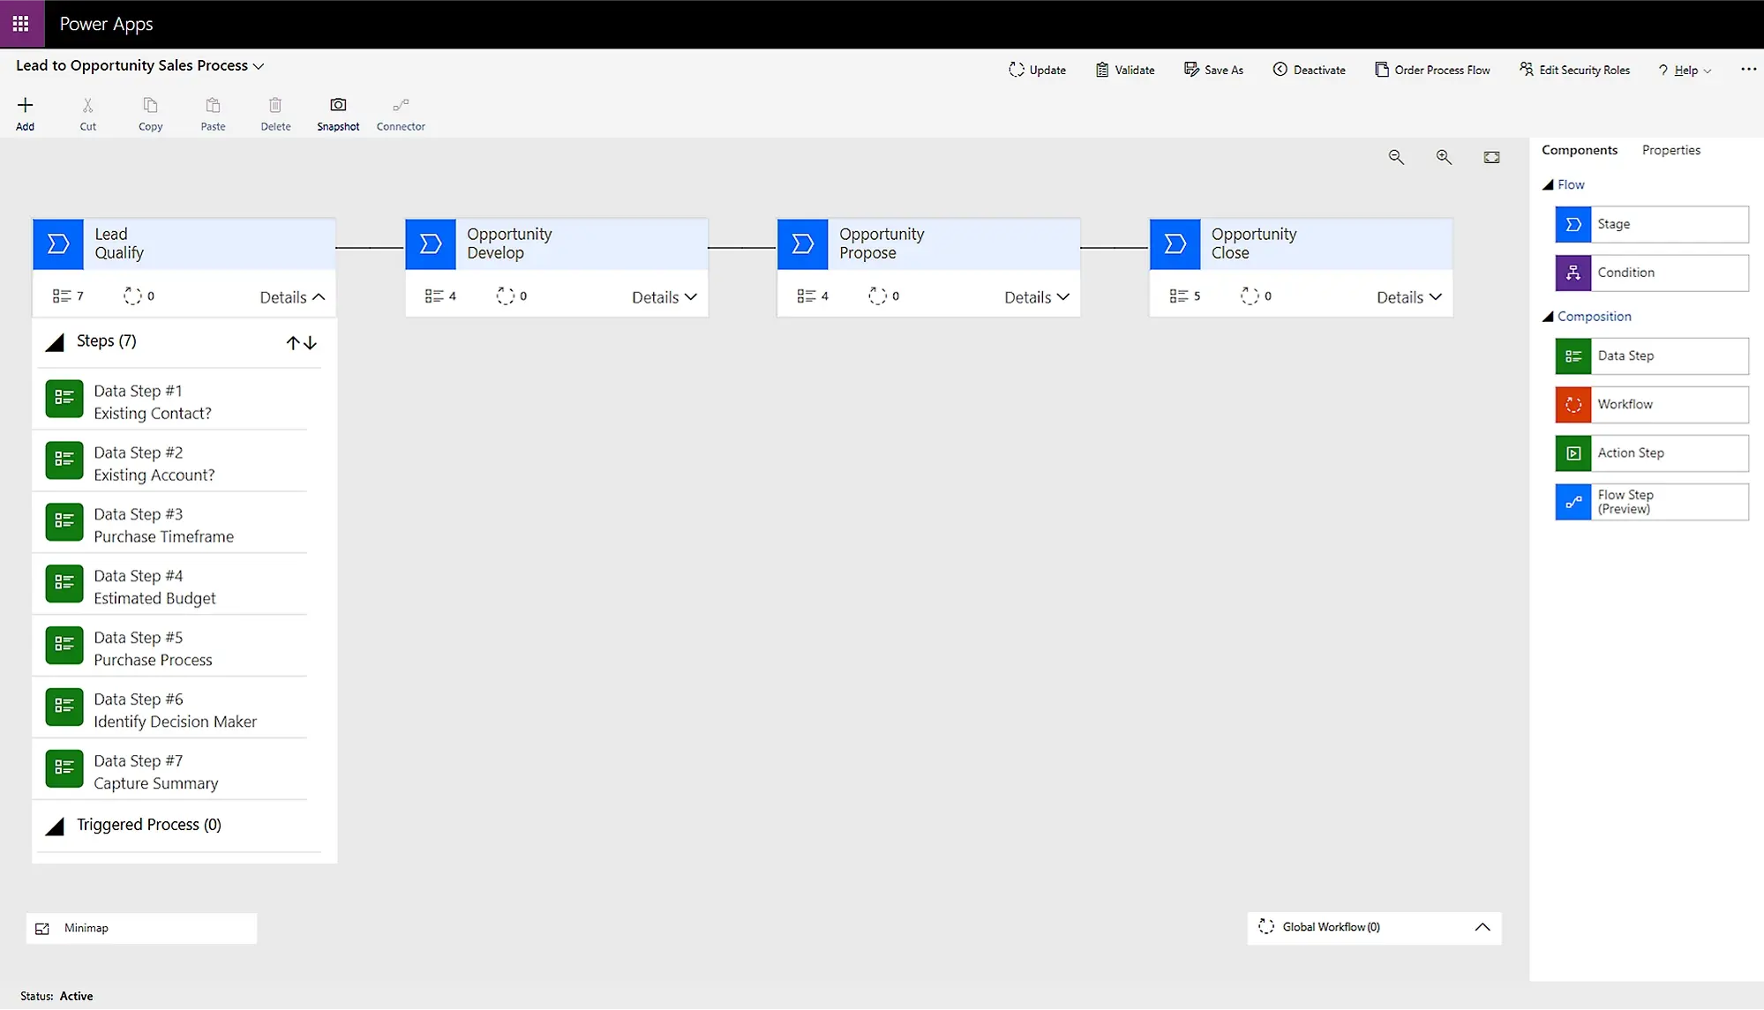Click the Data Step #4 green icon
This screenshot has height=1010, width=1764.
click(x=64, y=584)
